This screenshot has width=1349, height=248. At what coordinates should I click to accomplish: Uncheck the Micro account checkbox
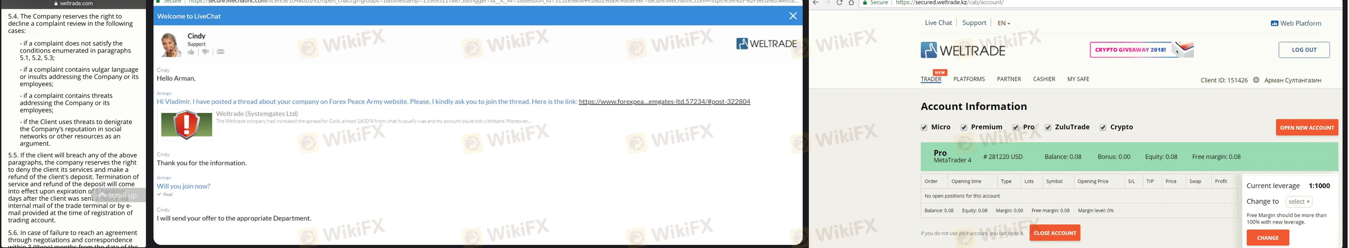click(924, 127)
